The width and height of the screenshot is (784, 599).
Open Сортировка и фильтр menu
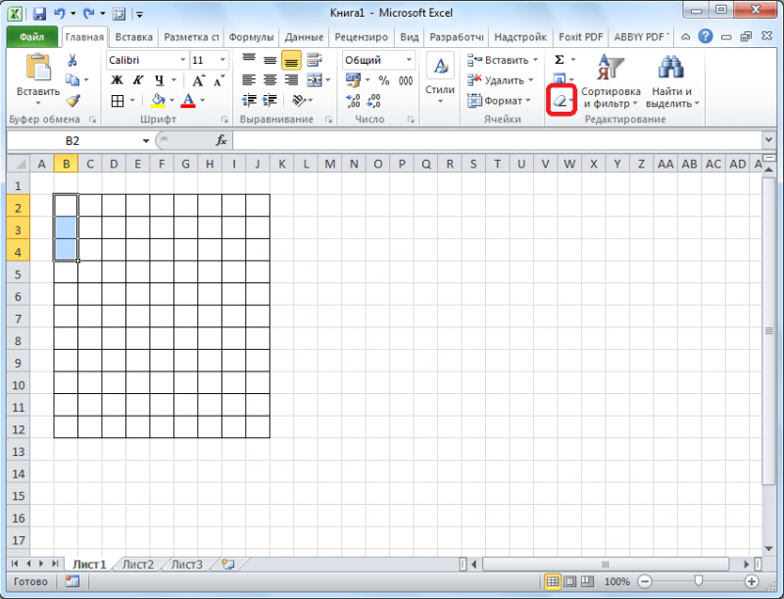(x=610, y=81)
